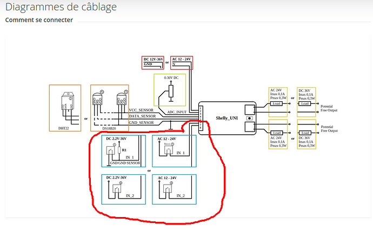Click the AC 12-24V IN_2 switch box
The width and height of the screenshot is (373, 230).
coord(174,189)
